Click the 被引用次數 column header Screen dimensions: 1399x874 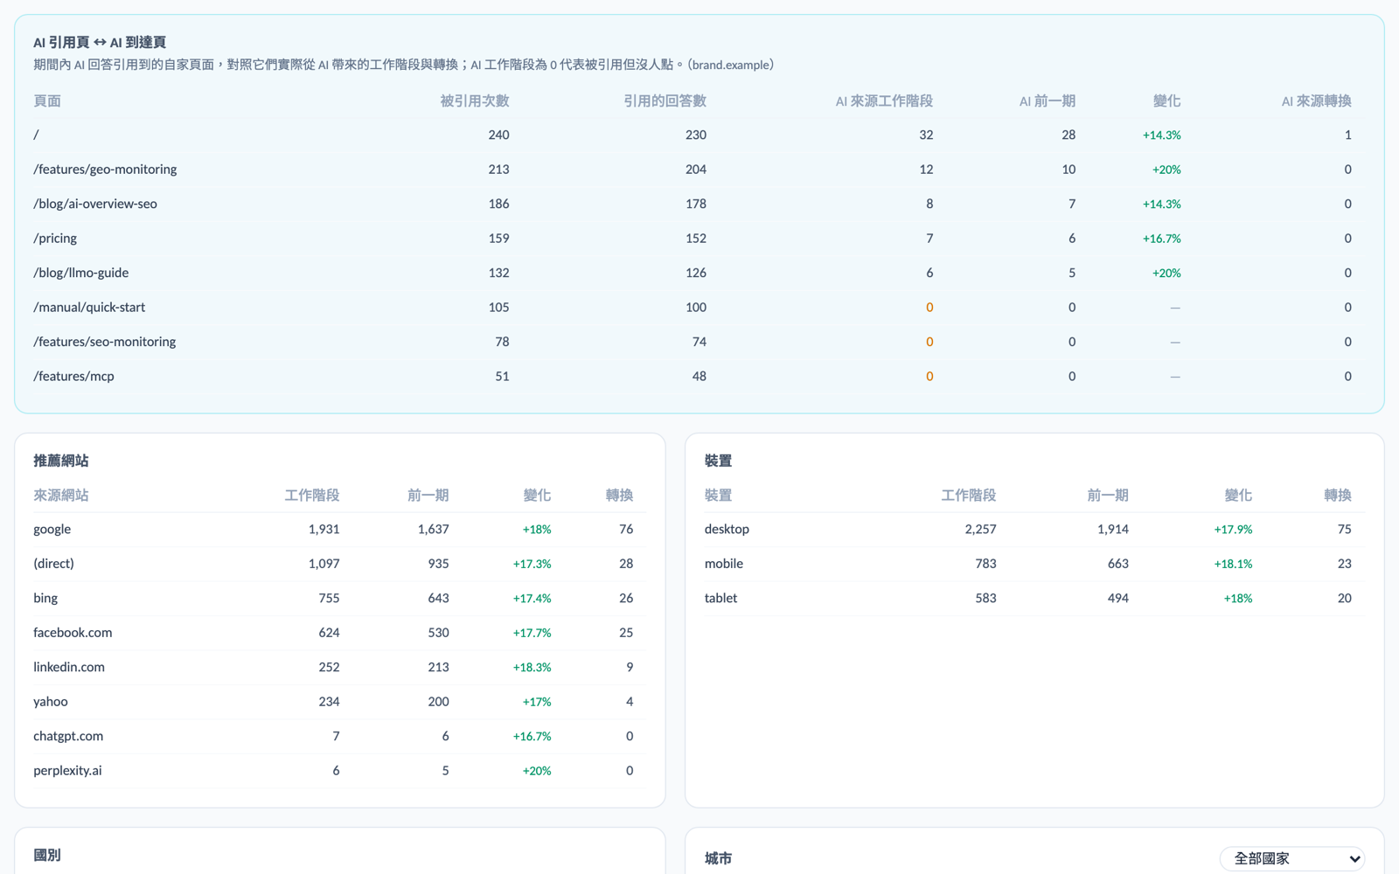(x=474, y=101)
